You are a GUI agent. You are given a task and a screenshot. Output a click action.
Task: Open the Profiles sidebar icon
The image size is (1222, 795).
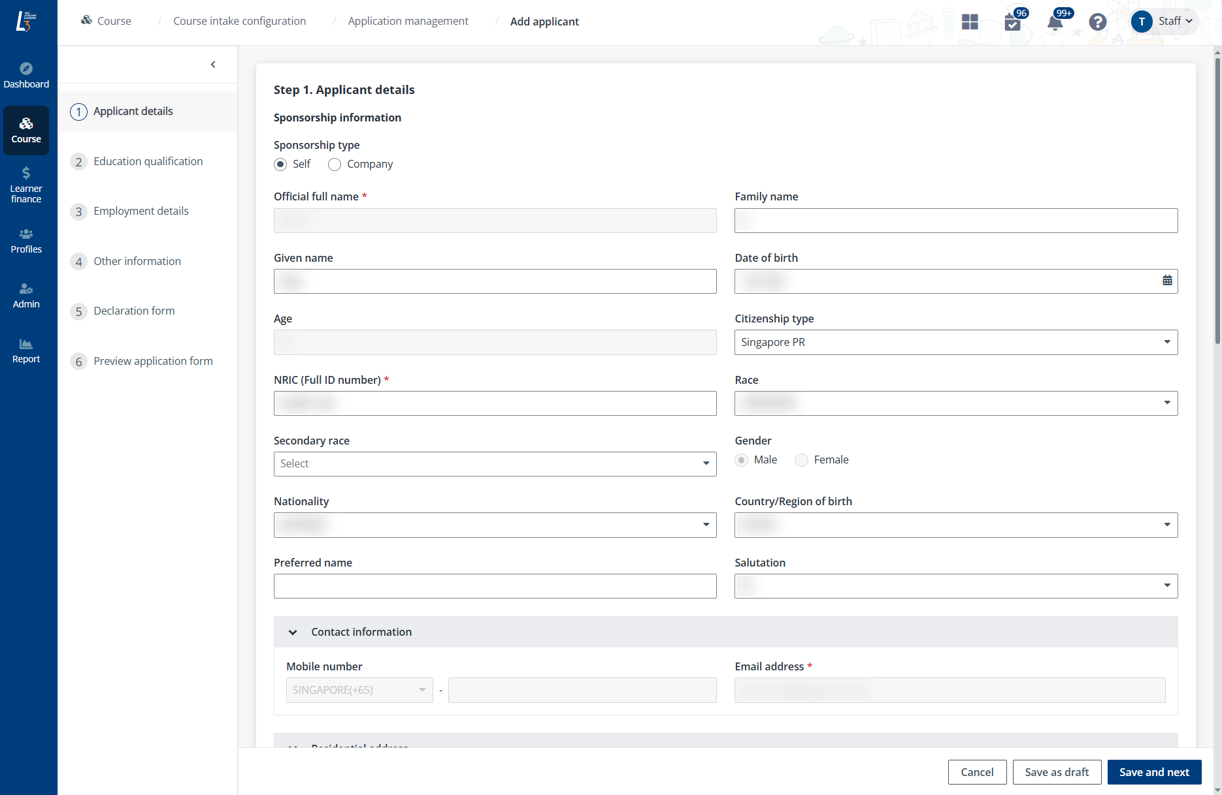[26, 240]
